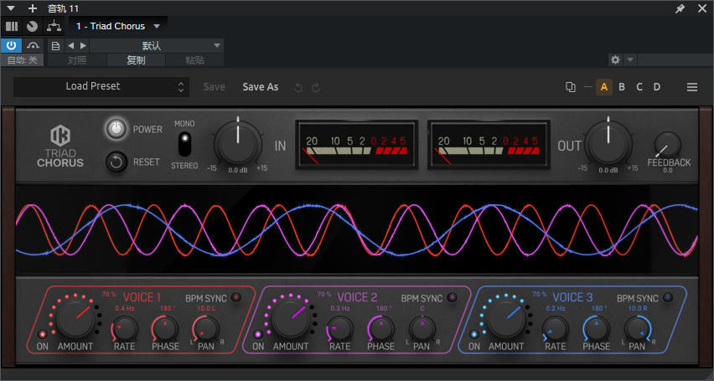Click Voice 3 PAN knob
This screenshot has height=381, width=714.
pos(638,330)
